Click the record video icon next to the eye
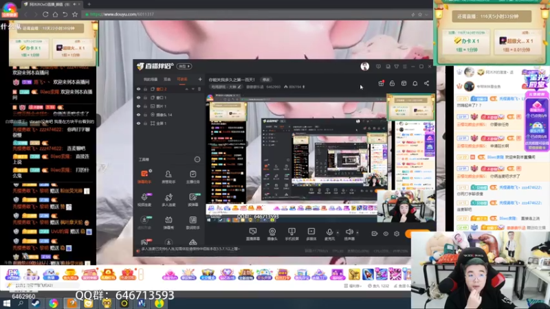Screen dimensions: 550x309 [374, 233]
